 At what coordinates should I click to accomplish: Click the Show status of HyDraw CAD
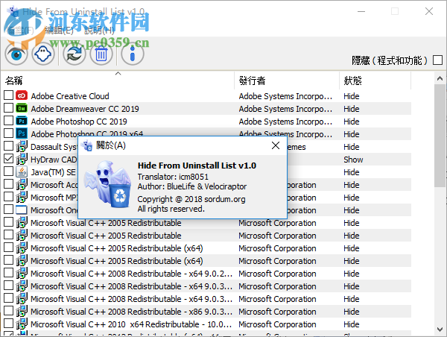pyautogui.click(x=353, y=160)
